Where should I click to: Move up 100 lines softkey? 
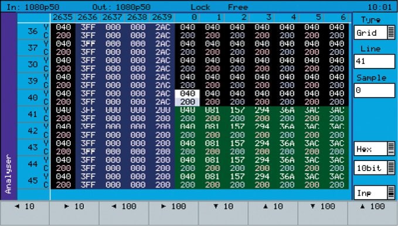coord(373,213)
